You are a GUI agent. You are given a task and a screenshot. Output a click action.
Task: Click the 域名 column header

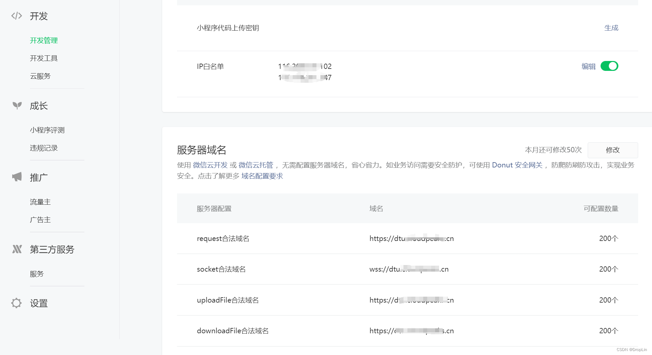[x=376, y=209]
